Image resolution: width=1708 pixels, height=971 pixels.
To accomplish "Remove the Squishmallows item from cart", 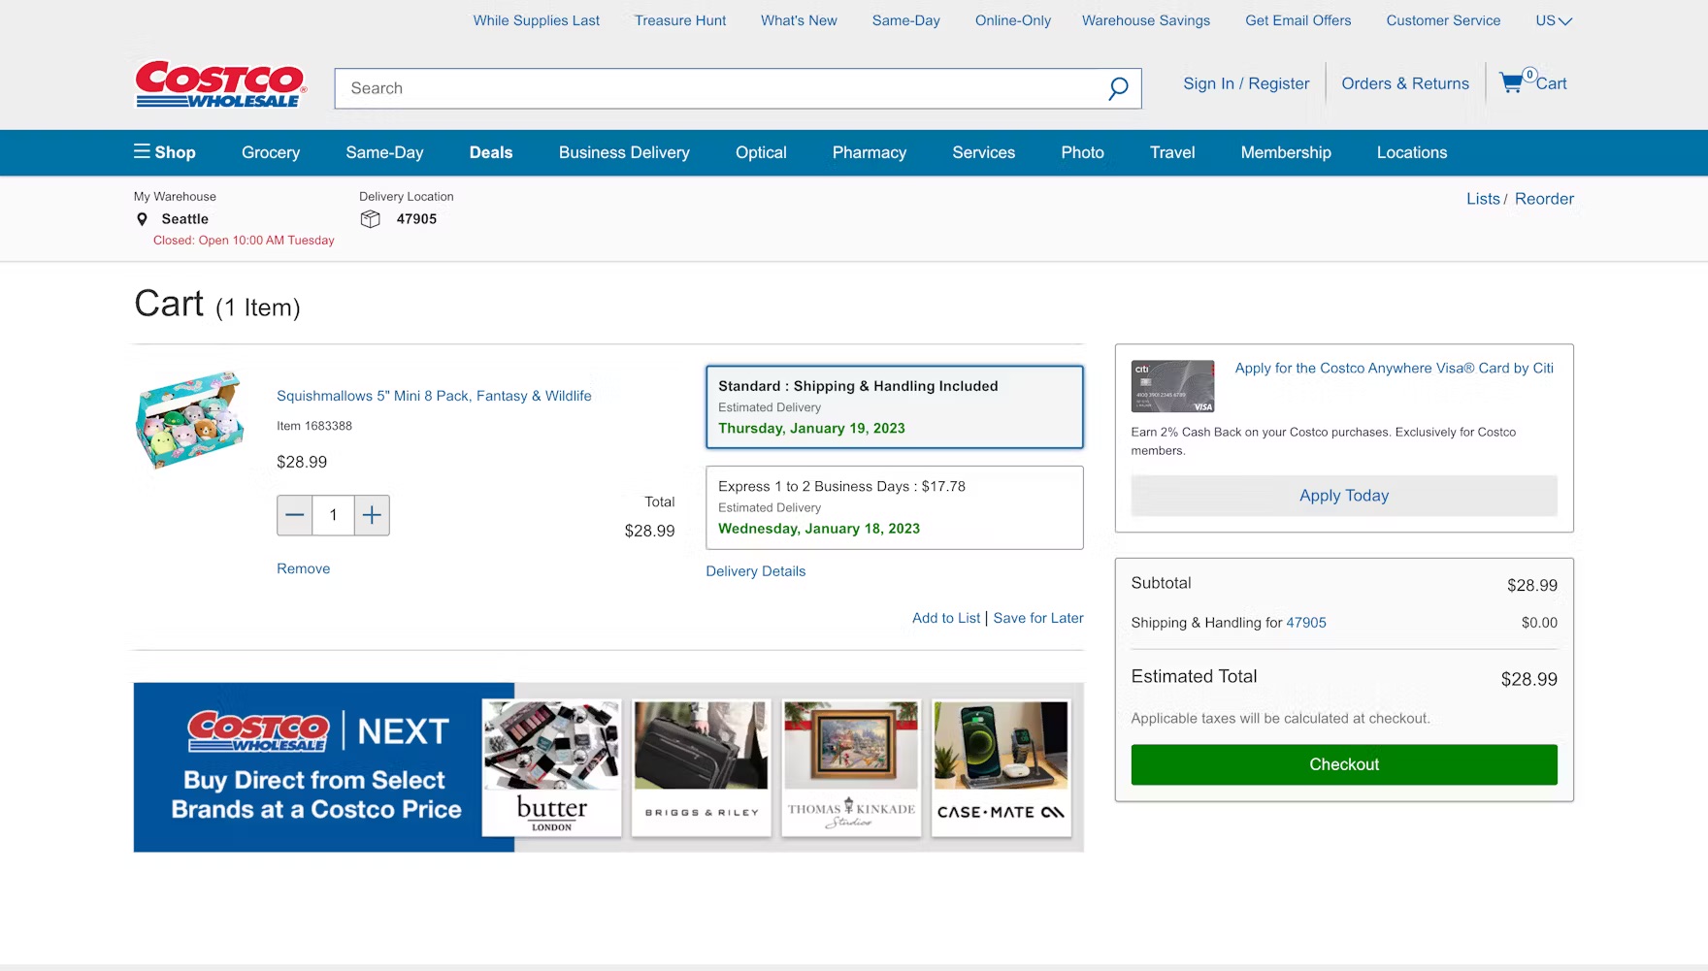I will click(x=303, y=568).
